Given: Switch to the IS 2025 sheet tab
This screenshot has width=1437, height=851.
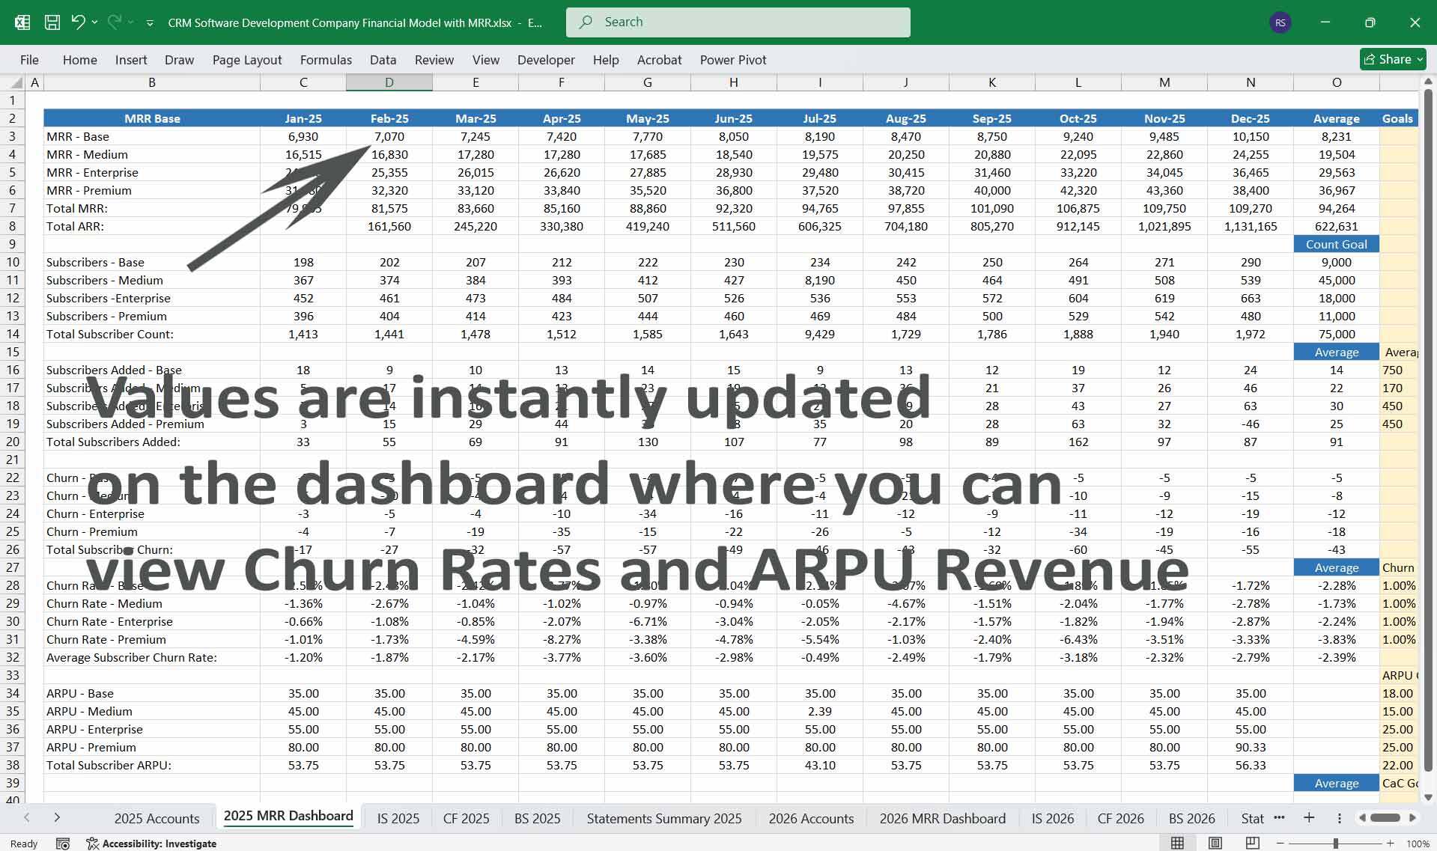Looking at the screenshot, I should [x=398, y=818].
